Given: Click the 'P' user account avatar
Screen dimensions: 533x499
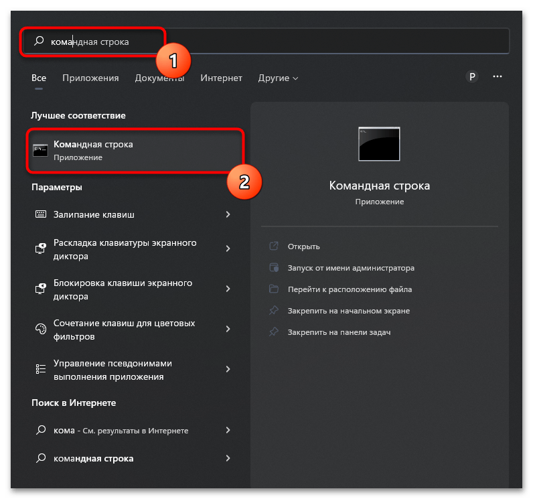Looking at the screenshot, I should click(472, 77).
